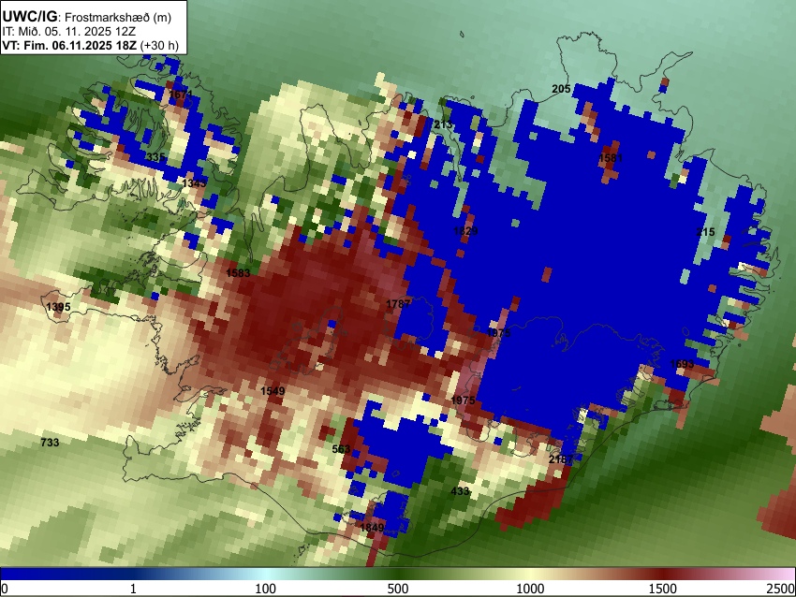Screen dimensions: 796x597
Task: Click the "IT: Mið. 05. 11. 2025 12Z" line
Action: [69, 32]
